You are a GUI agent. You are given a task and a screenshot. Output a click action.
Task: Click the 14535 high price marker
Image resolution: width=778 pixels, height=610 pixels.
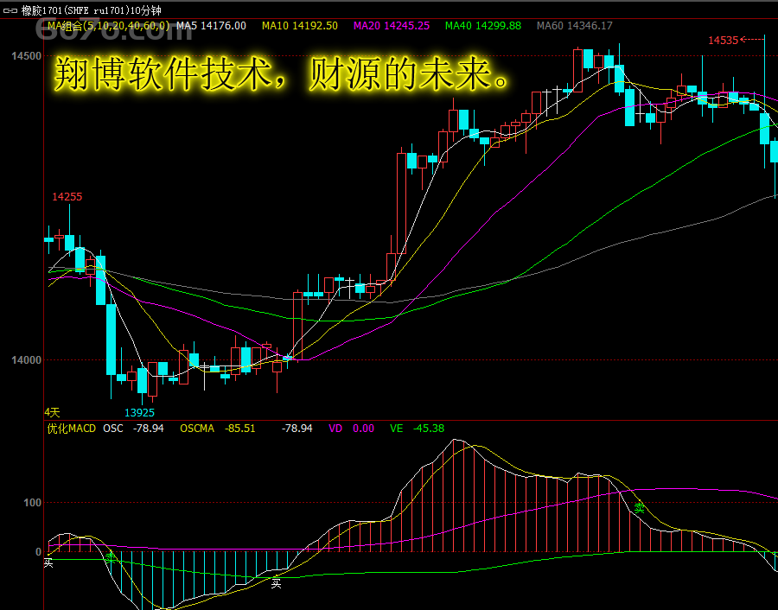click(x=723, y=40)
